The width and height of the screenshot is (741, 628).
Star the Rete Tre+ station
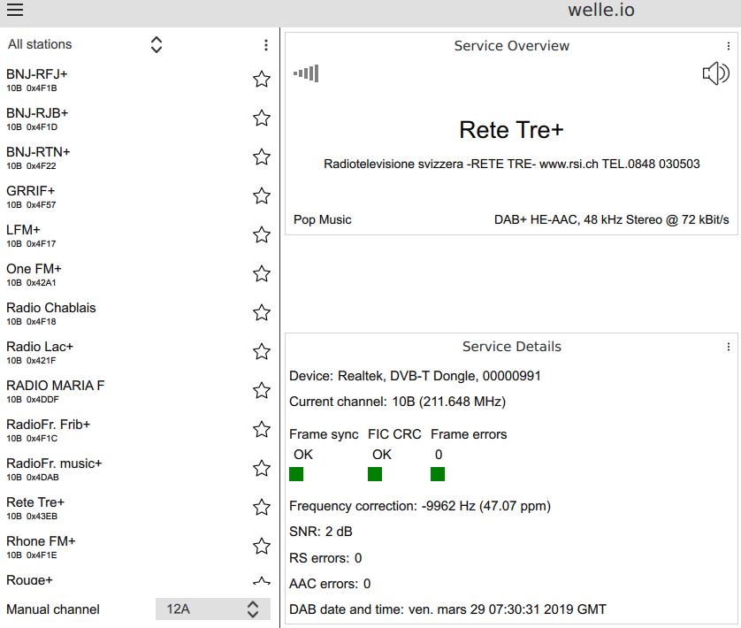[x=262, y=508]
